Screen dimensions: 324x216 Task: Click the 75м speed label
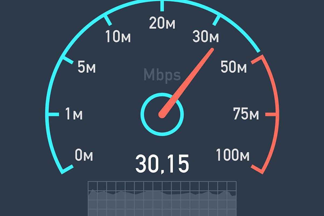click(x=246, y=115)
